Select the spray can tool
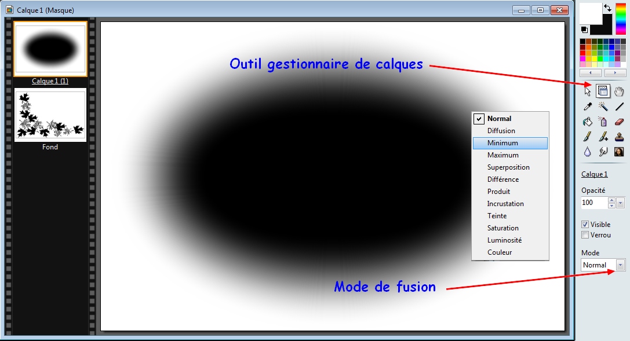This screenshot has height=341, width=630. [x=603, y=122]
